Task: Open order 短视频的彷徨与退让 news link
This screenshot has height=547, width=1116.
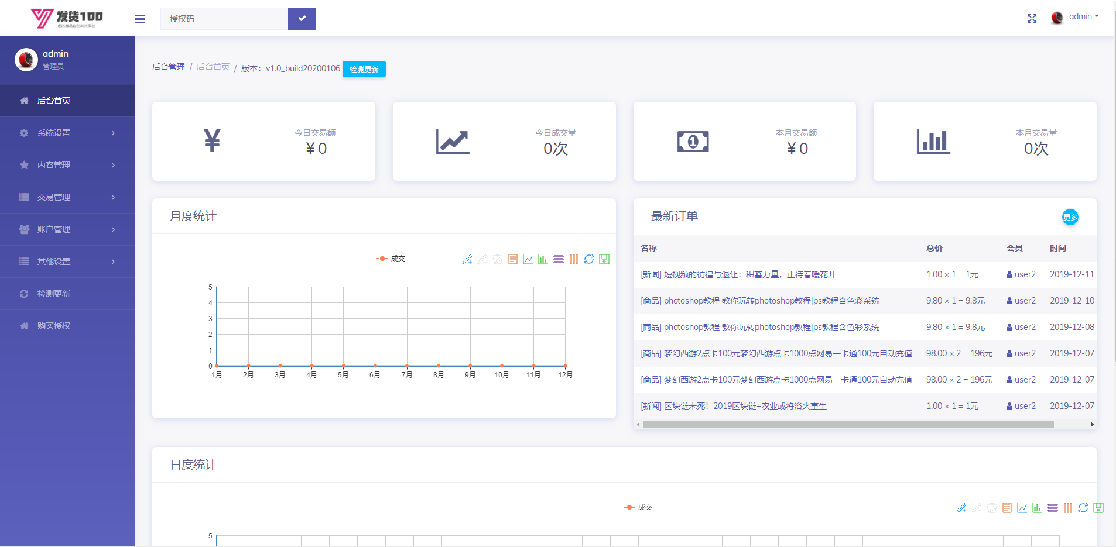Action: 738,274
